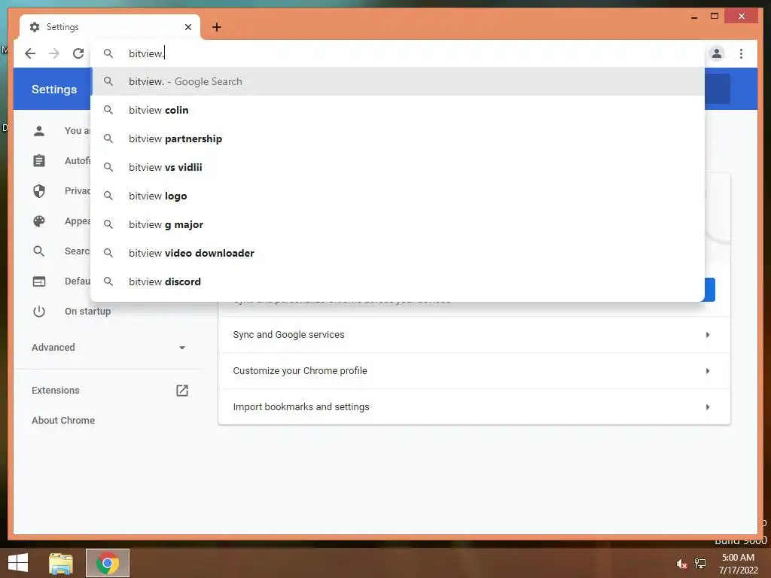Open the taskbar clock showing 5:00 AM

click(x=738, y=564)
